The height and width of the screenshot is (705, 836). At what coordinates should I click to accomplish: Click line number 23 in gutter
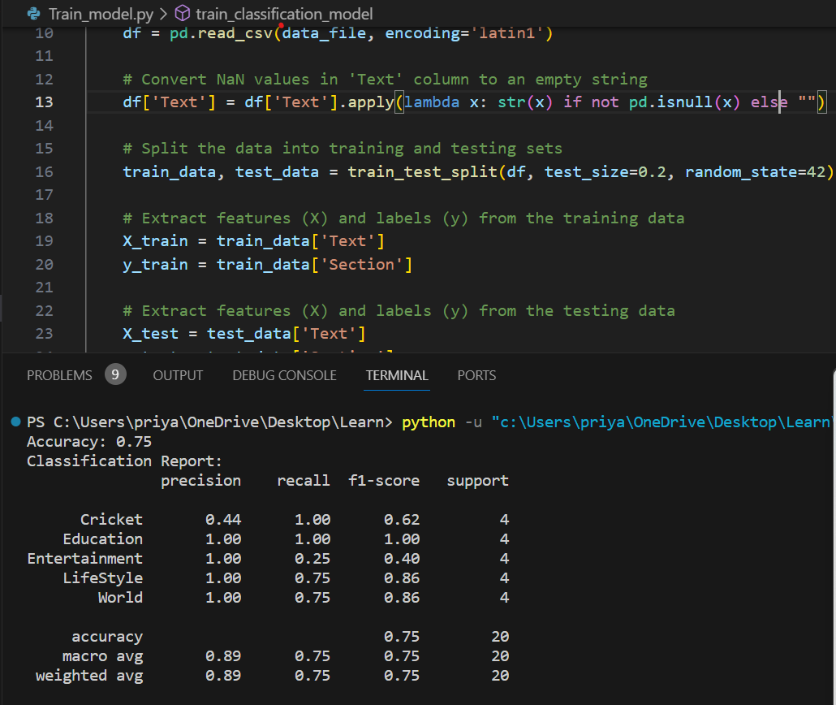[x=45, y=334]
